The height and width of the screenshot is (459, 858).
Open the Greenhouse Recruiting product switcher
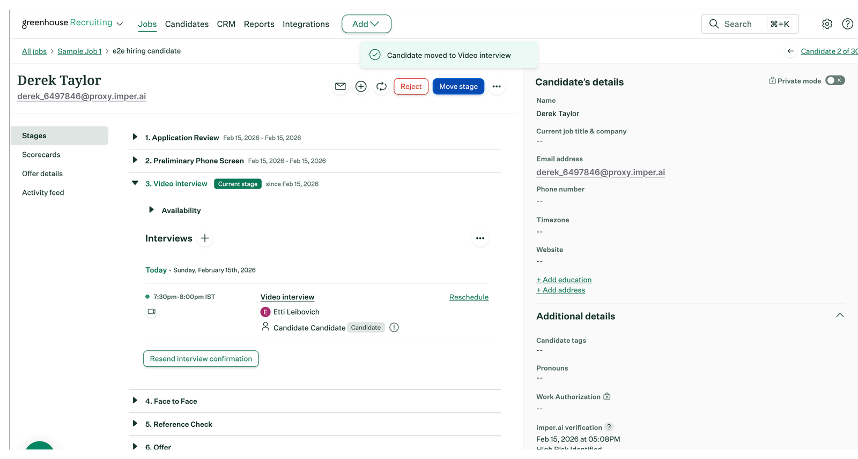[x=72, y=23]
